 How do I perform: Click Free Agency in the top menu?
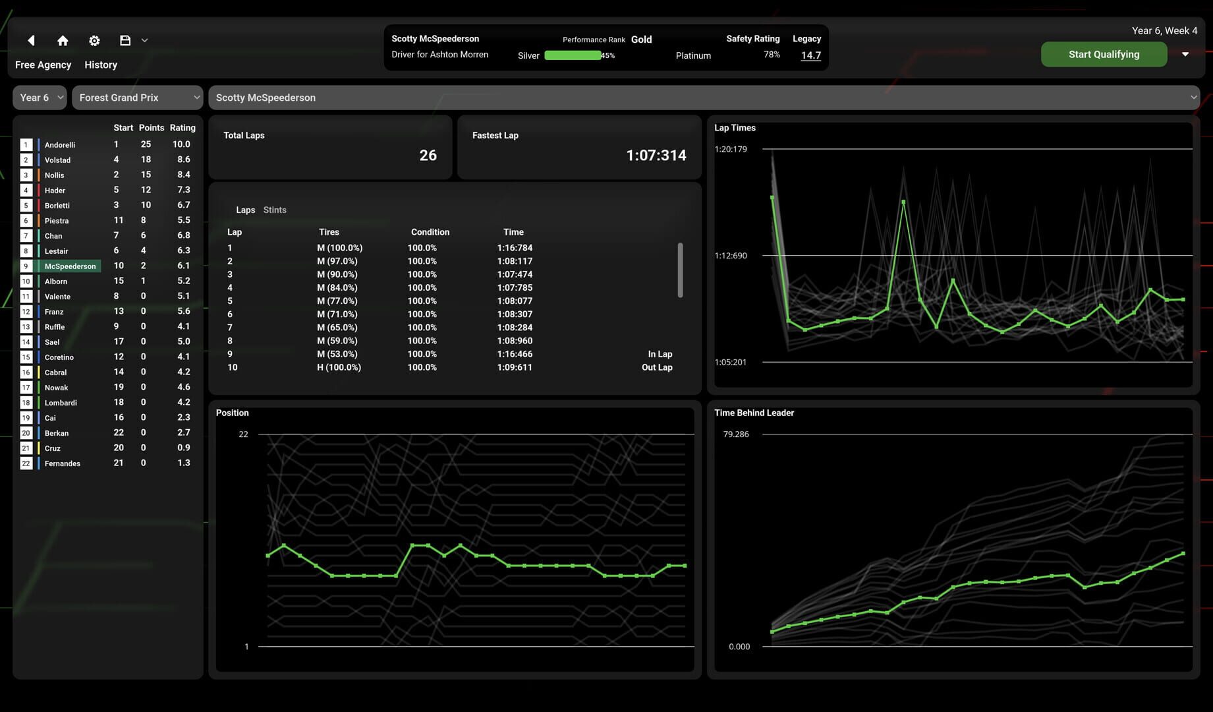[43, 64]
